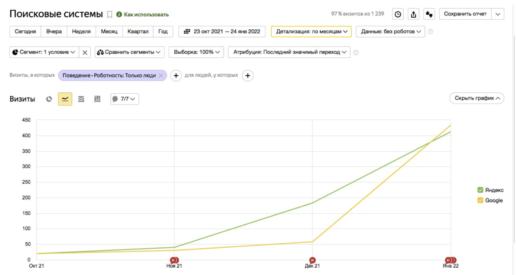Open the 'Детализация: по месяцам' dropdown
Screen dimensions: 517x275
coord(311,32)
